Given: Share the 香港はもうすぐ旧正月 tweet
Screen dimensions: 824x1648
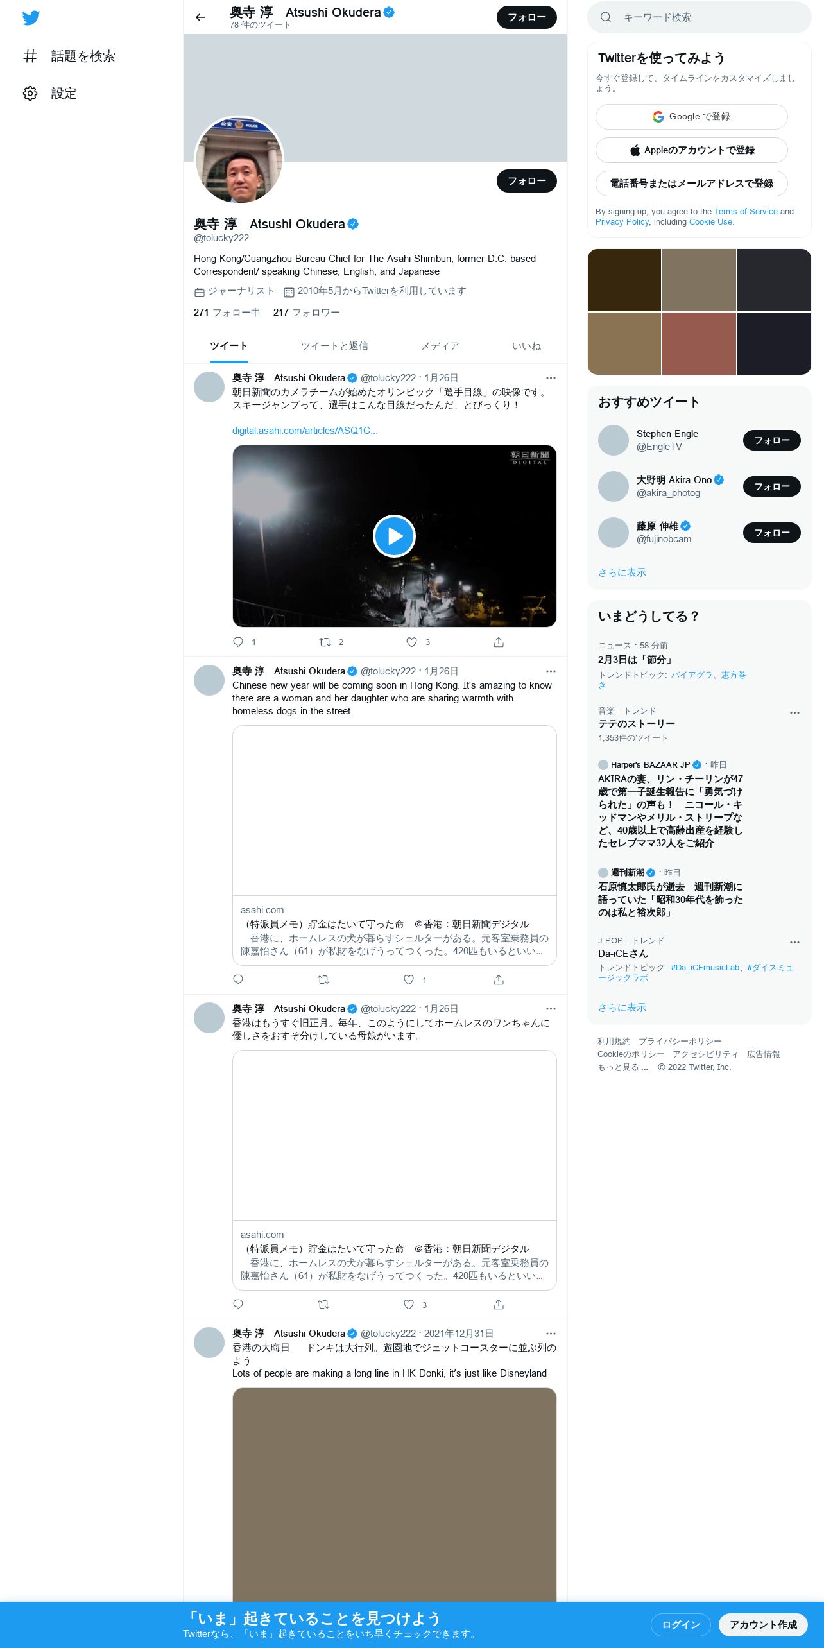Looking at the screenshot, I should (x=499, y=1304).
